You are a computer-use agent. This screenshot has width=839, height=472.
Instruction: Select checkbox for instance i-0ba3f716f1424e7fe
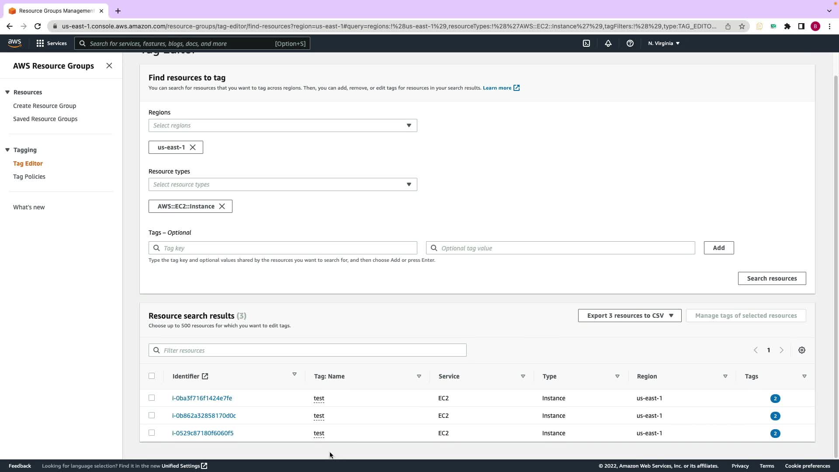click(x=152, y=398)
